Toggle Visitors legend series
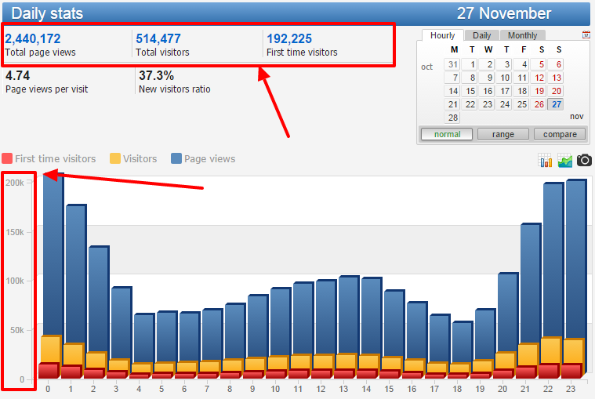 pyautogui.click(x=133, y=158)
